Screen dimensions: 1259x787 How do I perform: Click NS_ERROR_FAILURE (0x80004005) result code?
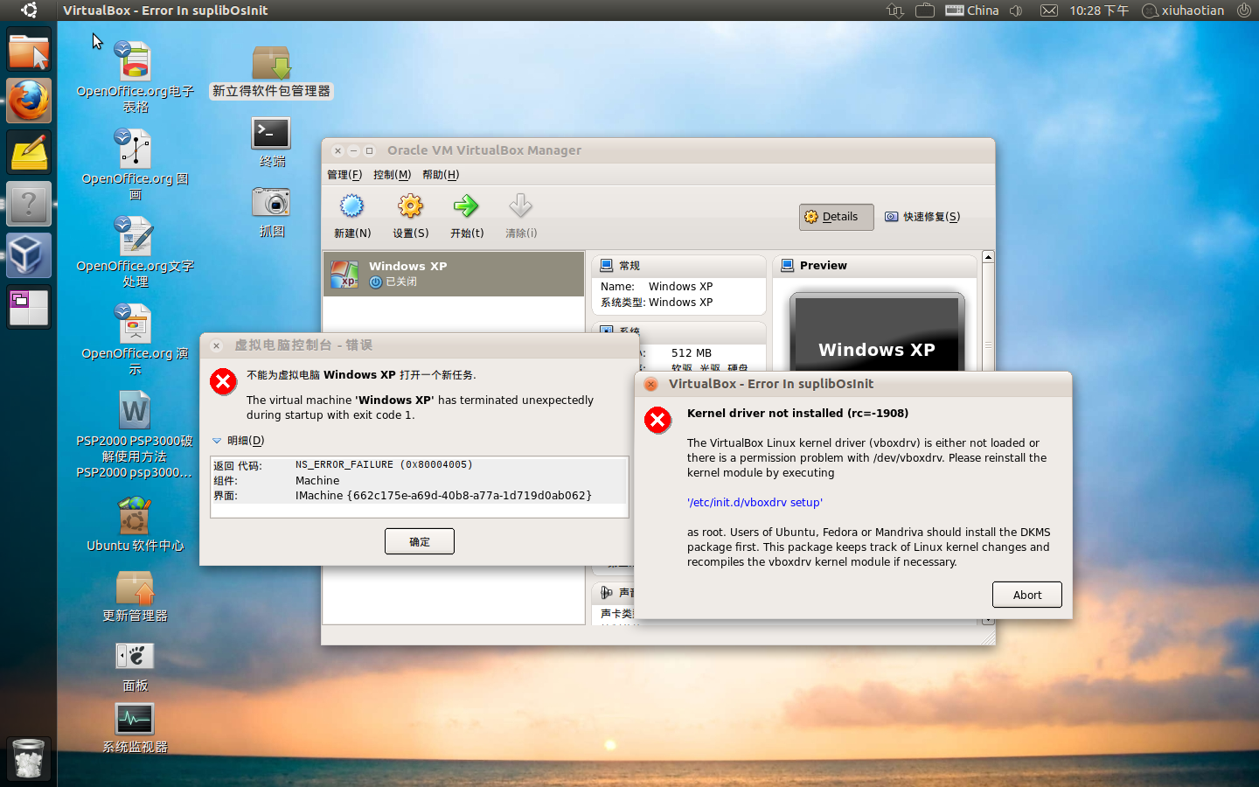click(x=384, y=465)
